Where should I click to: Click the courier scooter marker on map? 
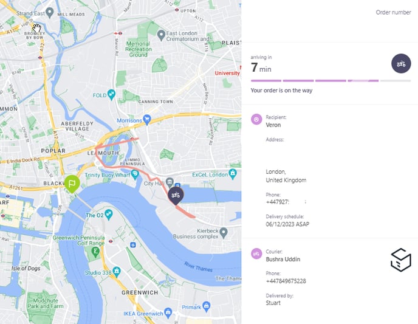click(176, 196)
